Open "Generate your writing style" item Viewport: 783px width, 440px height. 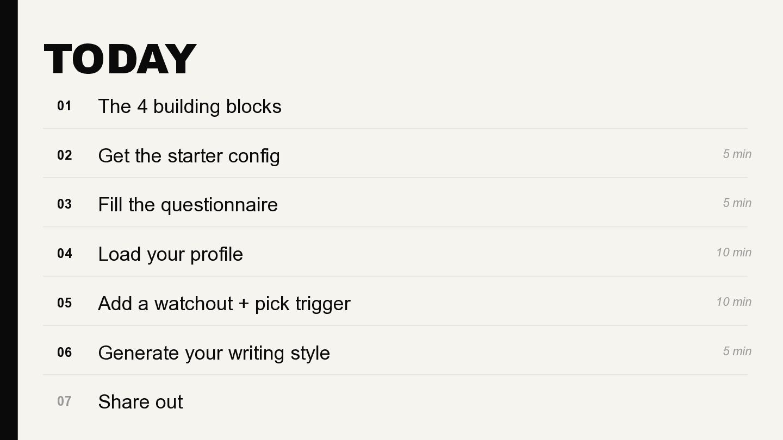[x=214, y=353]
